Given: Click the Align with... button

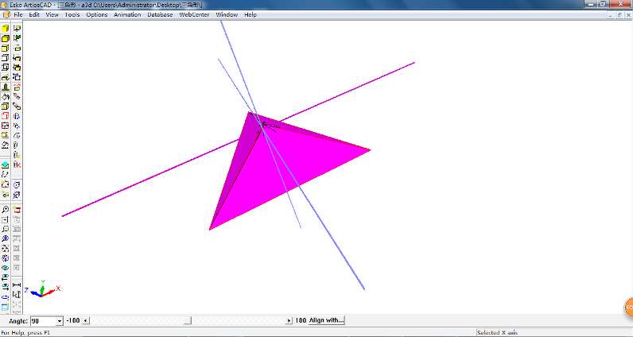Looking at the screenshot, I should click(x=326, y=320).
